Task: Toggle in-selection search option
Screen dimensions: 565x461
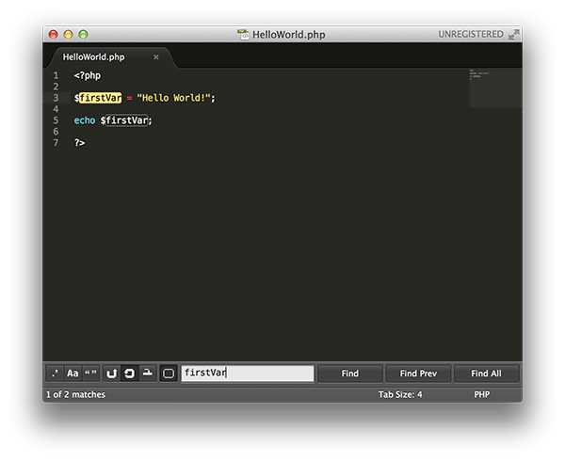Action: 147,374
